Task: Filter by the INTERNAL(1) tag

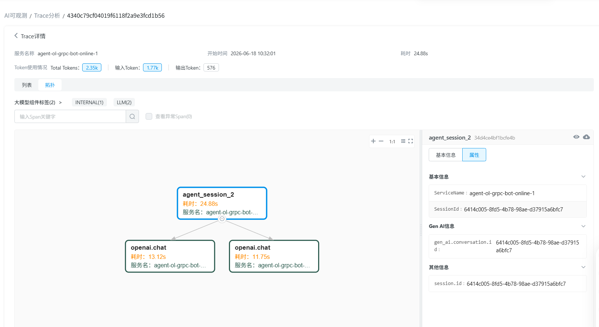Action: pos(89,102)
